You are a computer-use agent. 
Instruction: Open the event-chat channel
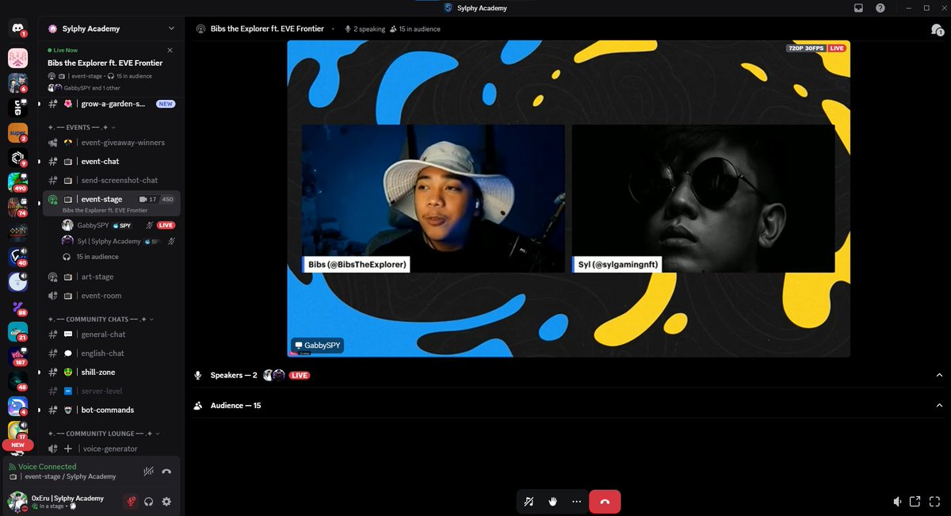tap(112, 162)
